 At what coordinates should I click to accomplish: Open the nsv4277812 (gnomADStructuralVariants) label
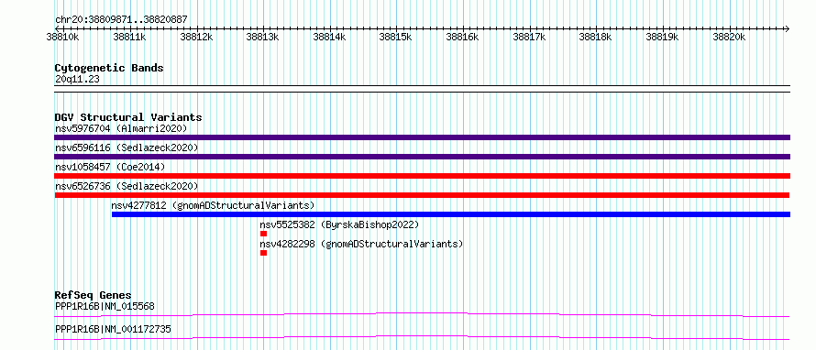point(213,205)
